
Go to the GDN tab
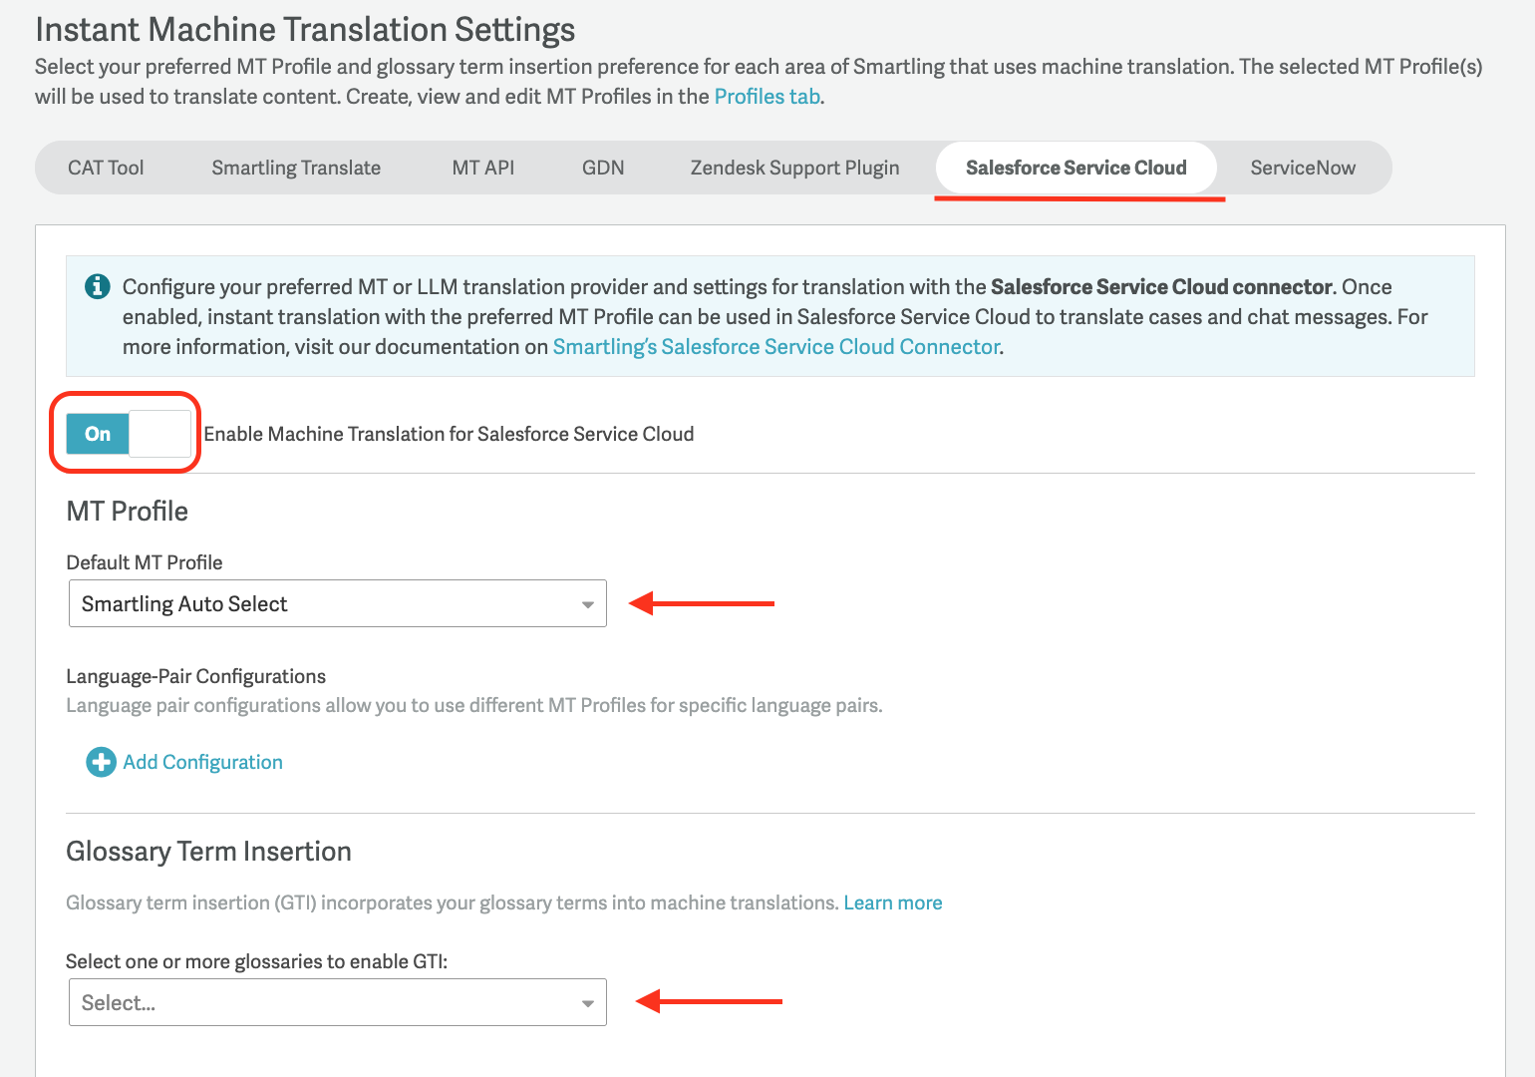coord(603,168)
